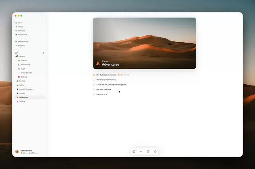
Task: Check off Buy fly tickets for Greece
Action: pyautogui.click(x=94, y=75)
